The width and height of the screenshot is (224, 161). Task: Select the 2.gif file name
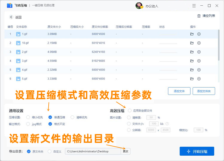(x=24, y=52)
